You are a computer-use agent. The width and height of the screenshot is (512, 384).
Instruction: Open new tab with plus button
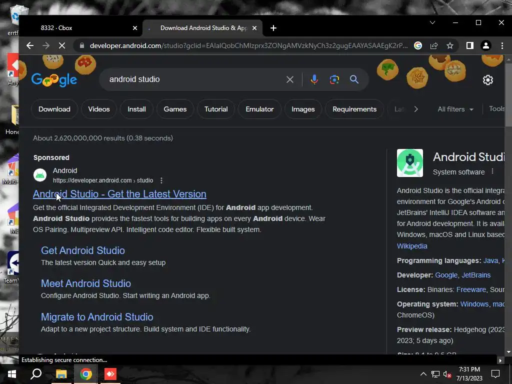coord(273,28)
